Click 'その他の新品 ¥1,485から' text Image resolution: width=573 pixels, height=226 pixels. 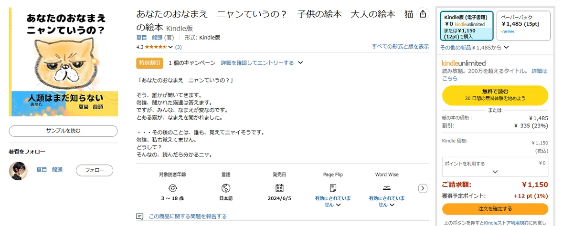click(x=471, y=47)
